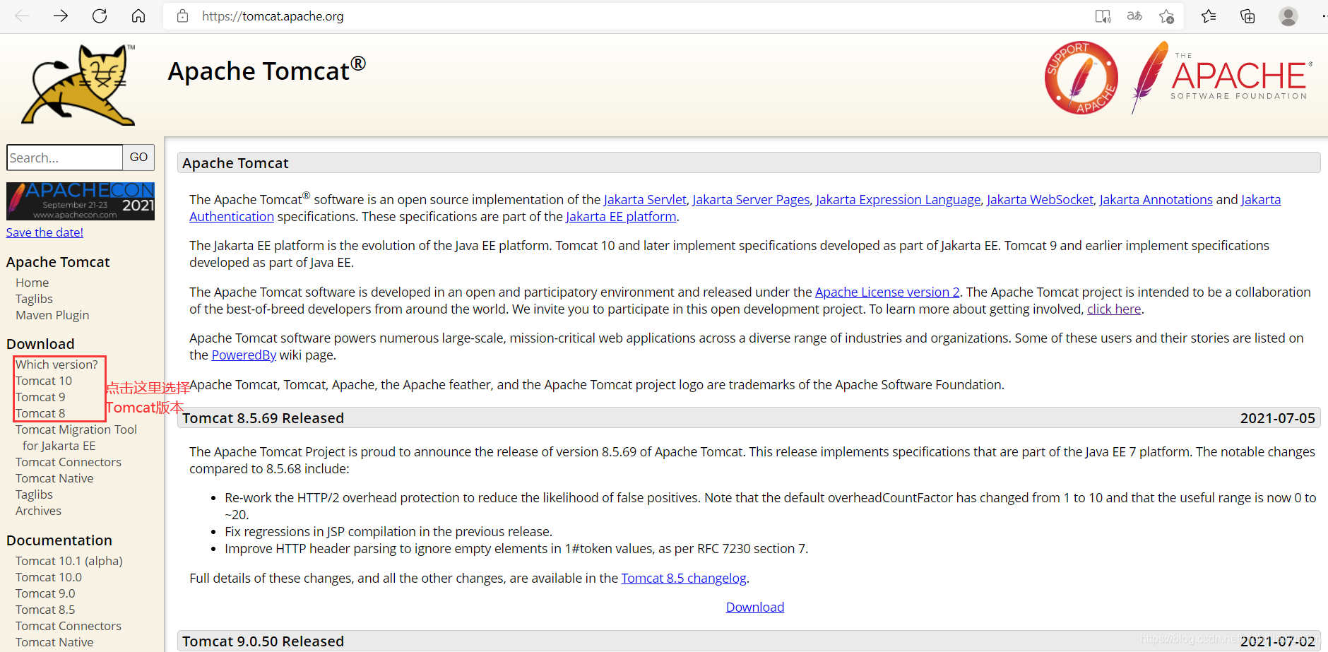1328x652 pixels.
Task: Add this page to favorites star icon
Action: (x=1167, y=16)
